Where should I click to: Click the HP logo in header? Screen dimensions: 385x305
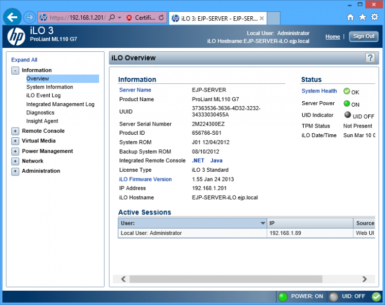pos(16,37)
